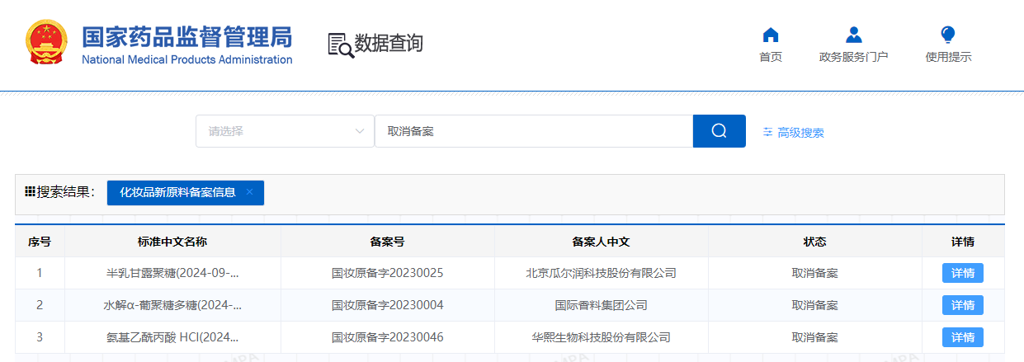Click record number 国妆原备字20230025

coord(387,273)
